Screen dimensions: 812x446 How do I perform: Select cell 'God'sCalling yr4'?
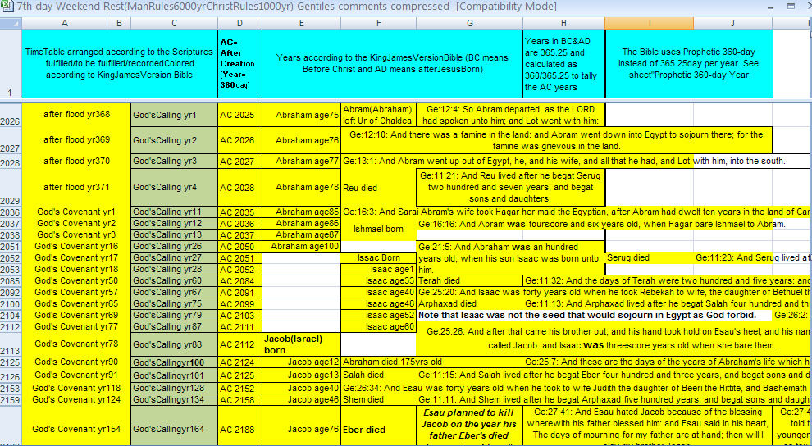coord(174,187)
